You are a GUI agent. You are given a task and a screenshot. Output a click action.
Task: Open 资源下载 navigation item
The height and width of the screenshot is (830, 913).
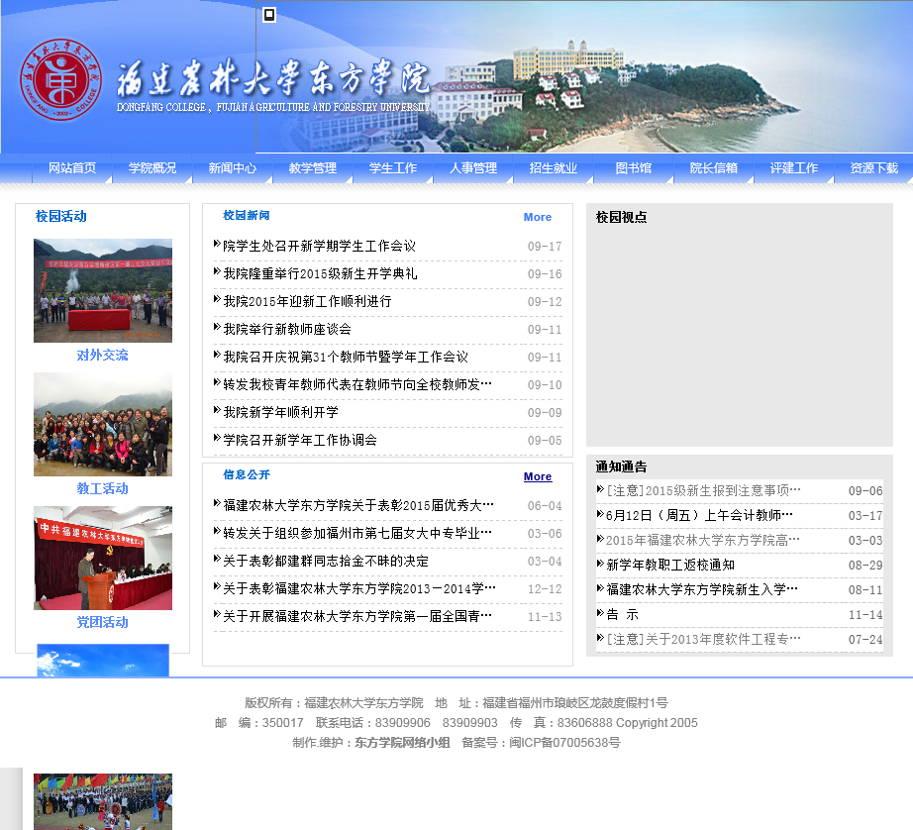click(x=874, y=168)
